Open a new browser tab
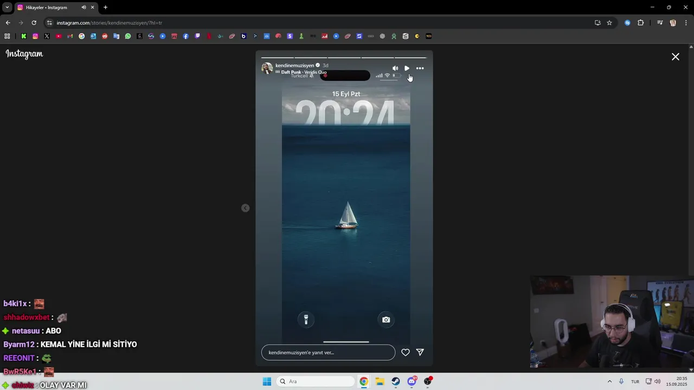Screen dimensions: 694x390 (x=105, y=8)
